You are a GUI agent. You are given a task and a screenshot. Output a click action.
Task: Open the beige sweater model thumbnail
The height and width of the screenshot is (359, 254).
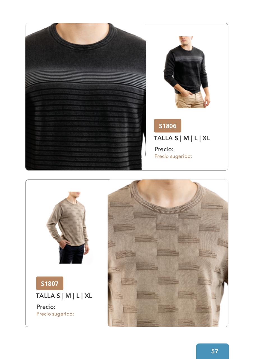point(68,227)
